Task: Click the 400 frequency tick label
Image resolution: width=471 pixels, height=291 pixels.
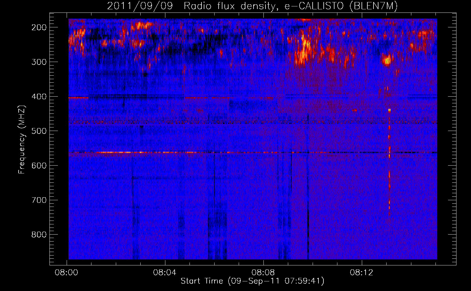Action: pyautogui.click(x=39, y=97)
